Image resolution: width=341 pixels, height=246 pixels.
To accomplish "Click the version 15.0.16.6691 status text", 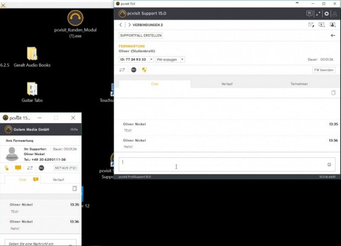I will pos(327,177).
